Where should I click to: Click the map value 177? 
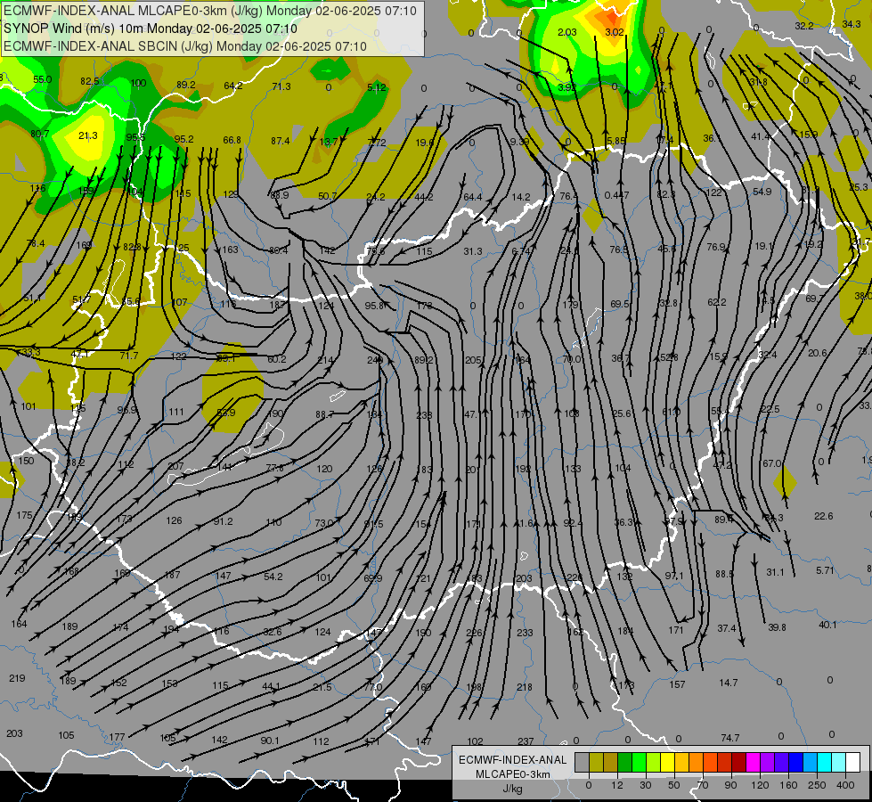tap(117, 737)
